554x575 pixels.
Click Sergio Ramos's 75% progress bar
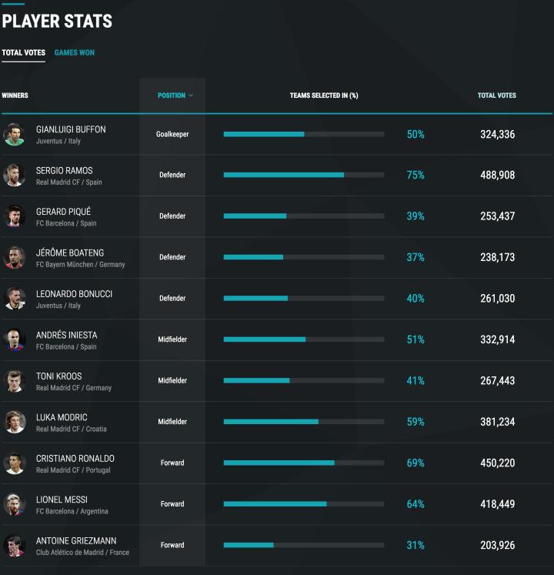coord(303,175)
